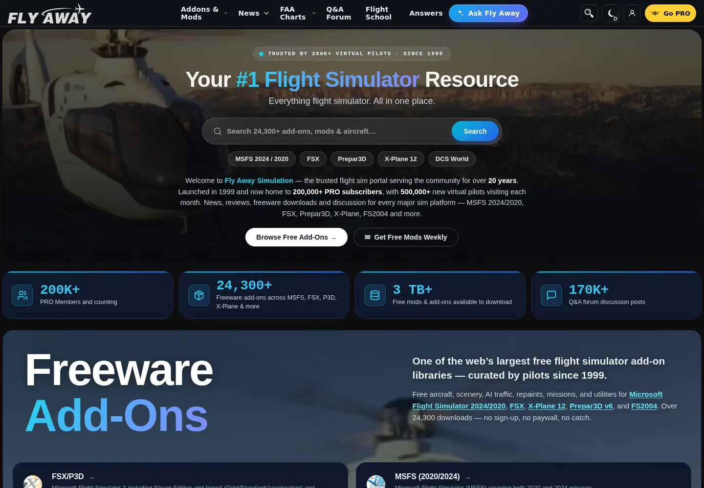Open the FSX link in description
Viewport: 704px width, 488px height.
tap(517, 406)
